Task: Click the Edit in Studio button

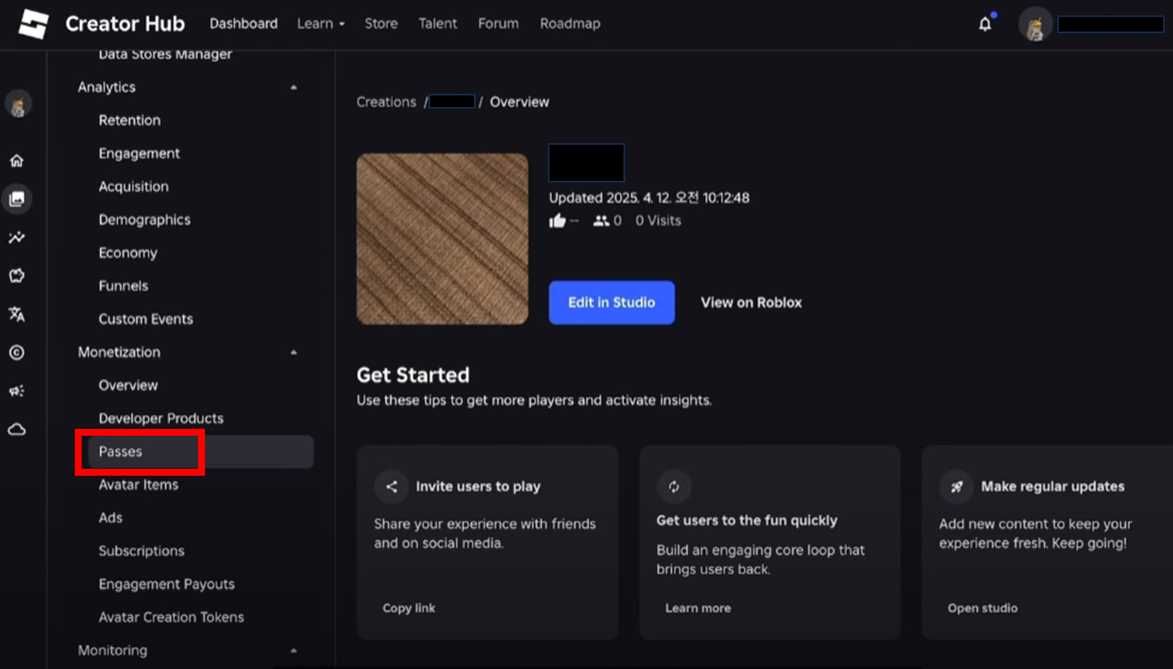Action: (x=612, y=303)
